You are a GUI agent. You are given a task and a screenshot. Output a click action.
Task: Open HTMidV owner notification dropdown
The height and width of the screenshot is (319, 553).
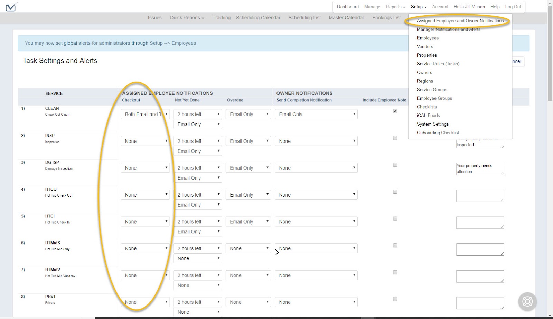click(x=316, y=275)
